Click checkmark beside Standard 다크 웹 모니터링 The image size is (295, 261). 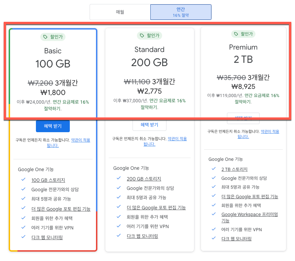(118, 235)
